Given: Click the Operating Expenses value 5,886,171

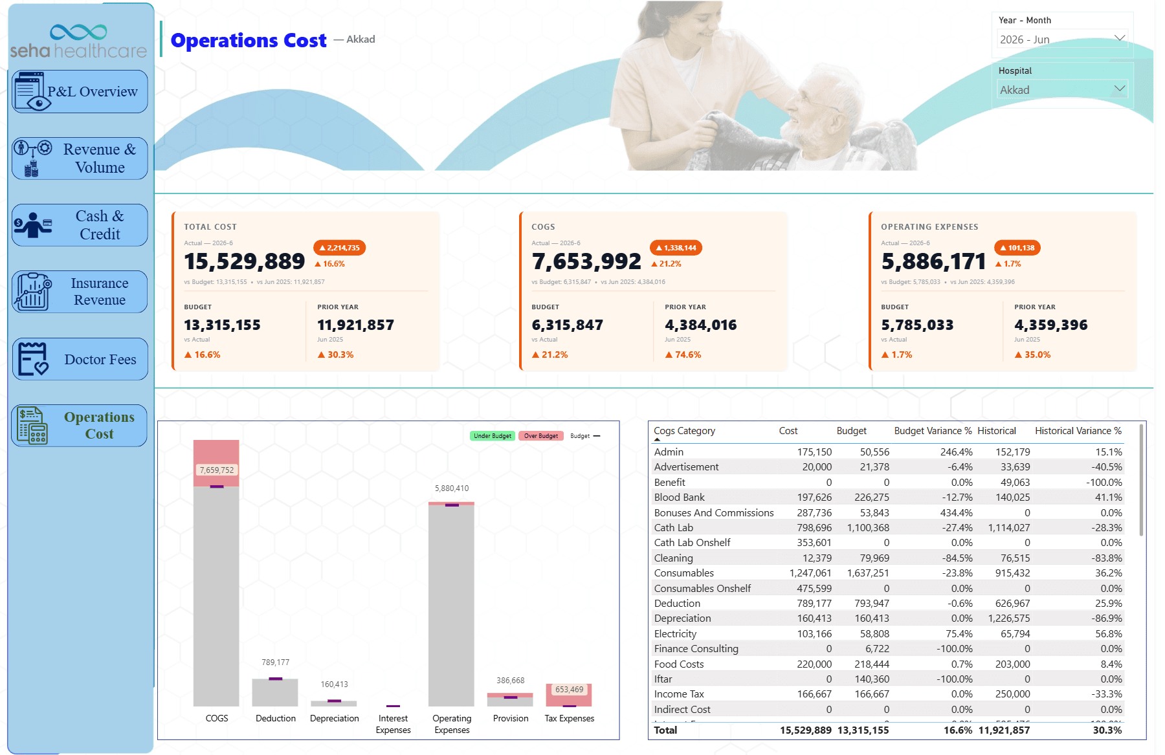Looking at the screenshot, I should pyautogui.click(x=933, y=261).
